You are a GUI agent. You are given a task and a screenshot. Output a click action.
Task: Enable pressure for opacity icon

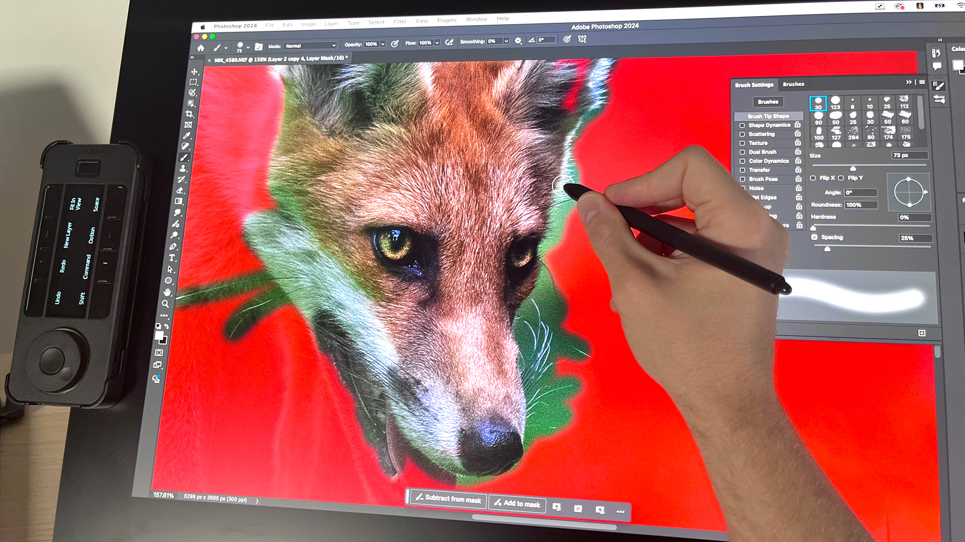[395, 44]
